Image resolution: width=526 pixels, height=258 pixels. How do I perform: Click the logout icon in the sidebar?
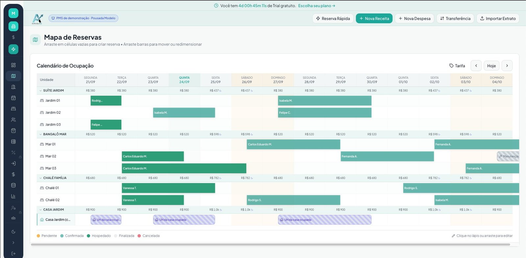(13, 253)
